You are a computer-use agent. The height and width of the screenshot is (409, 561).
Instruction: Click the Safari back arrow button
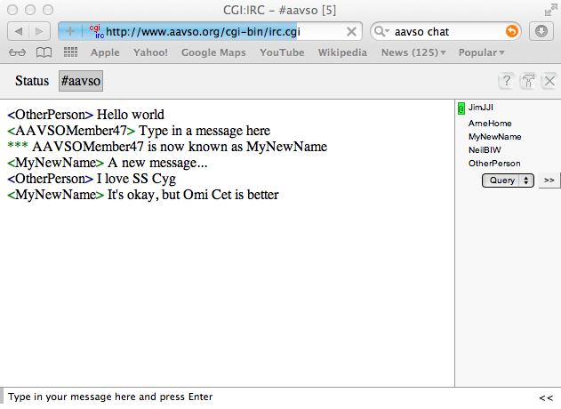click(x=18, y=31)
